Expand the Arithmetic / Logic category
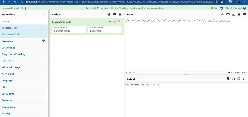The height and width of the screenshot is (117, 248). 24,67
